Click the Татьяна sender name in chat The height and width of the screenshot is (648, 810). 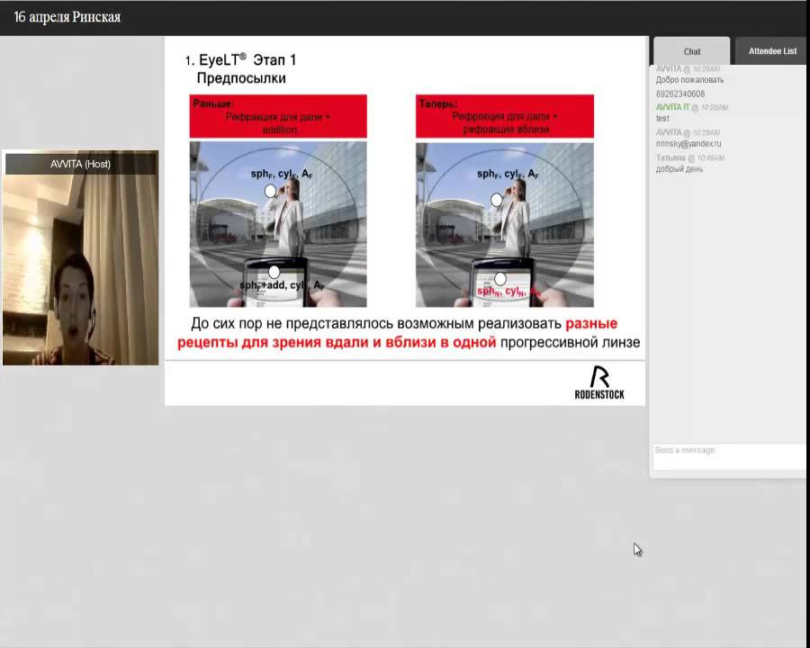(x=670, y=157)
